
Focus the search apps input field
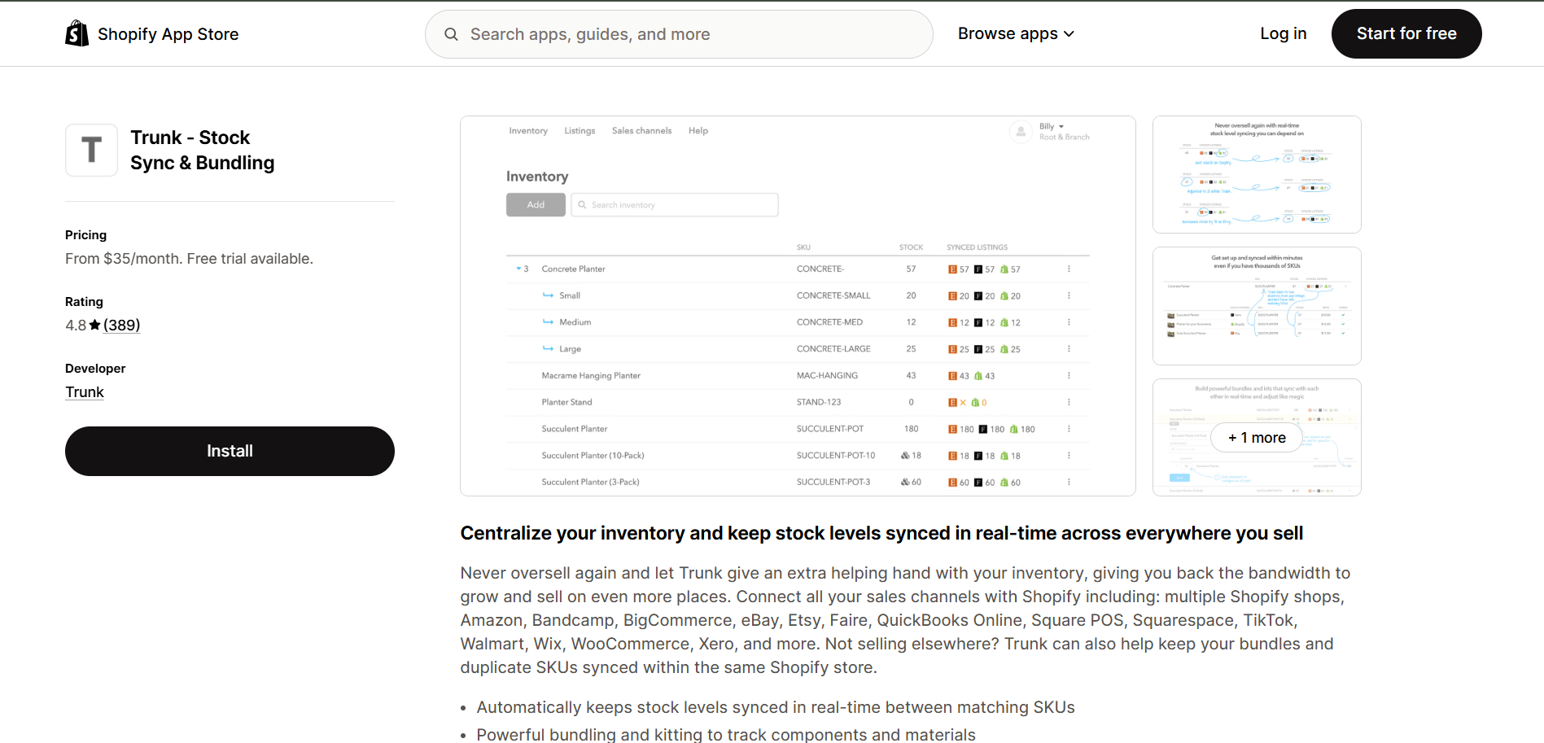click(679, 34)
